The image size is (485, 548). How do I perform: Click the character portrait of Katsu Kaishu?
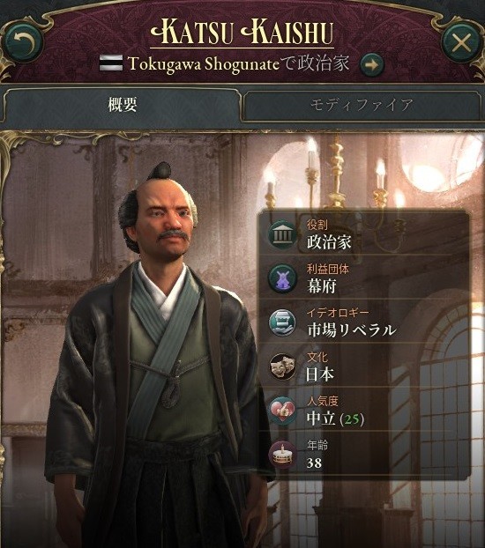point(158,353)
